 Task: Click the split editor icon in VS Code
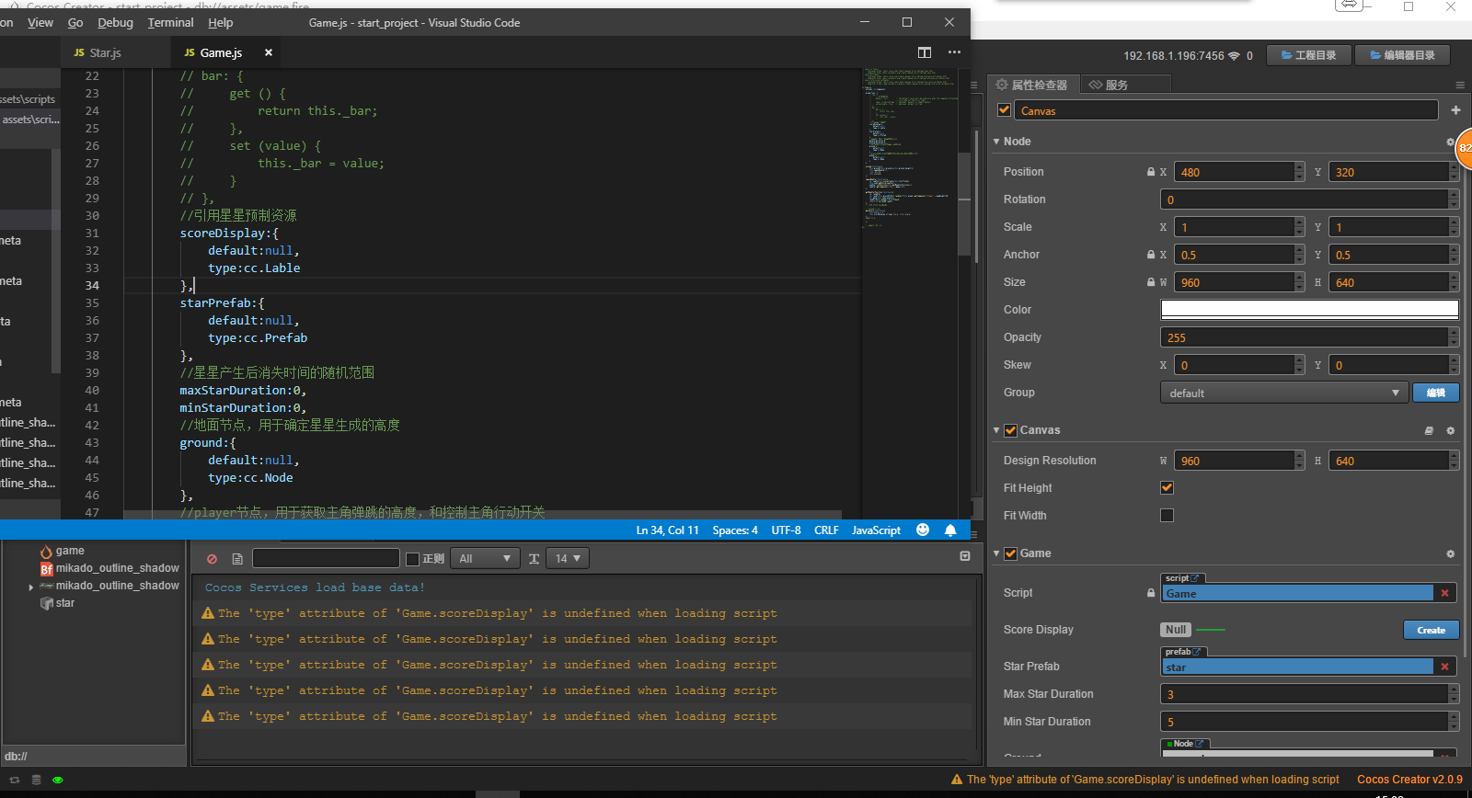point(925,52)
